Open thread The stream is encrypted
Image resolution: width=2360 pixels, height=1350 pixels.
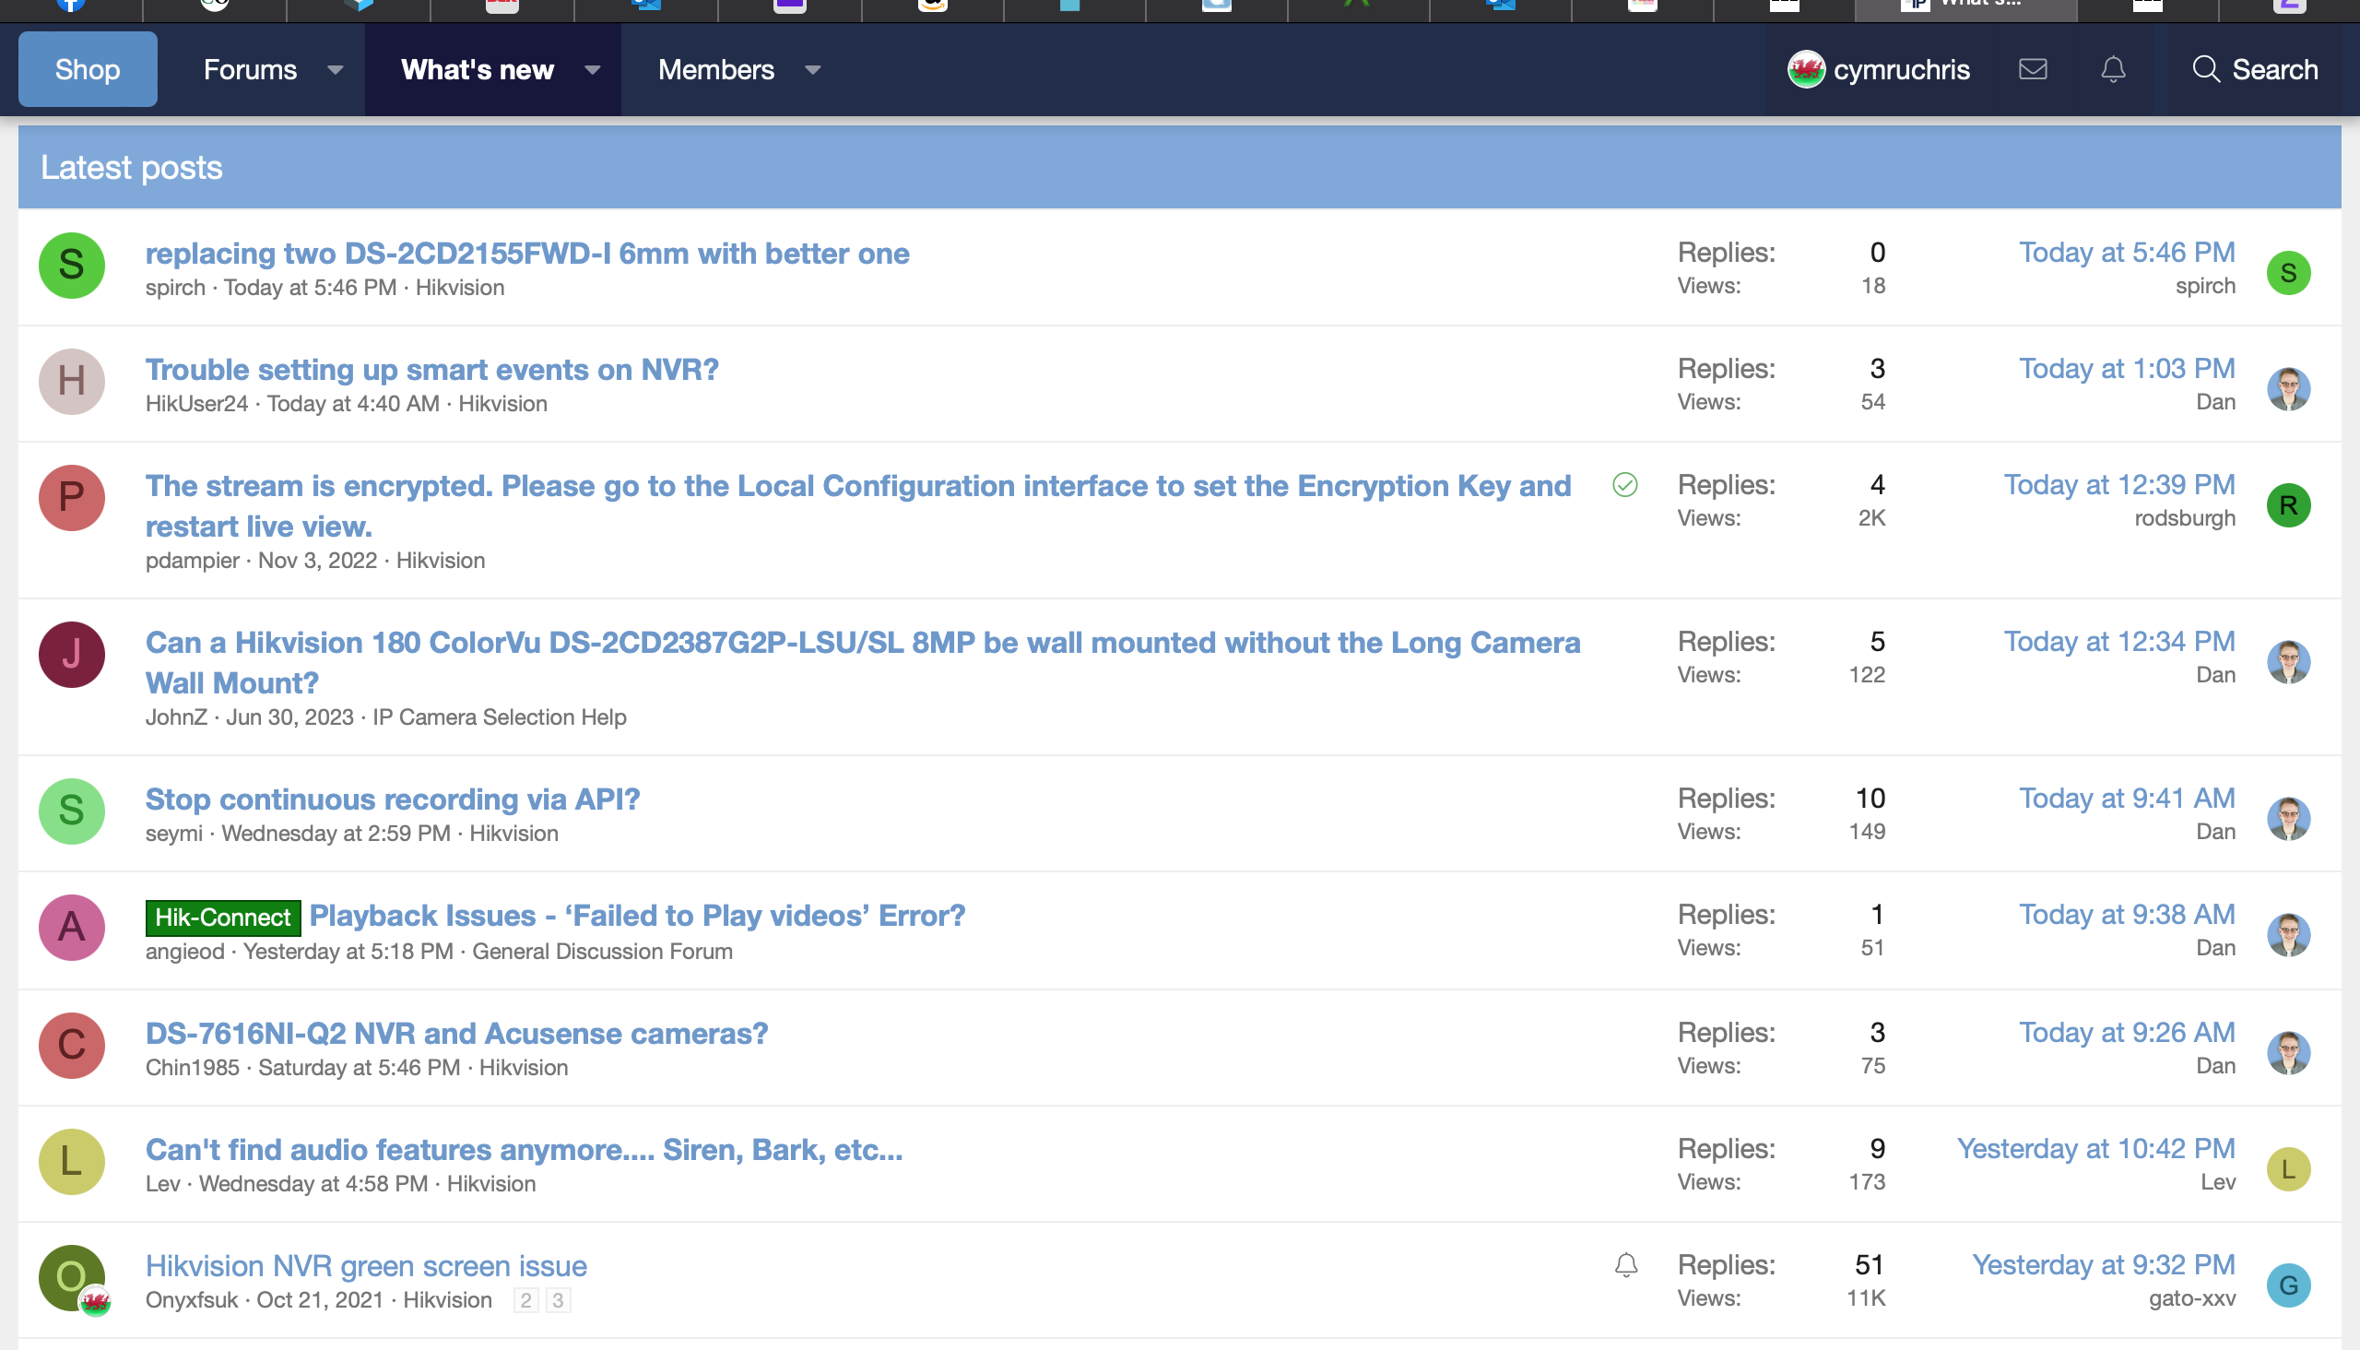coord(858,505)
